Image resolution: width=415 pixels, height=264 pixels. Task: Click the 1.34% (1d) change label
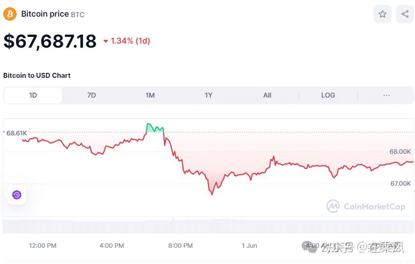point(130,41)
